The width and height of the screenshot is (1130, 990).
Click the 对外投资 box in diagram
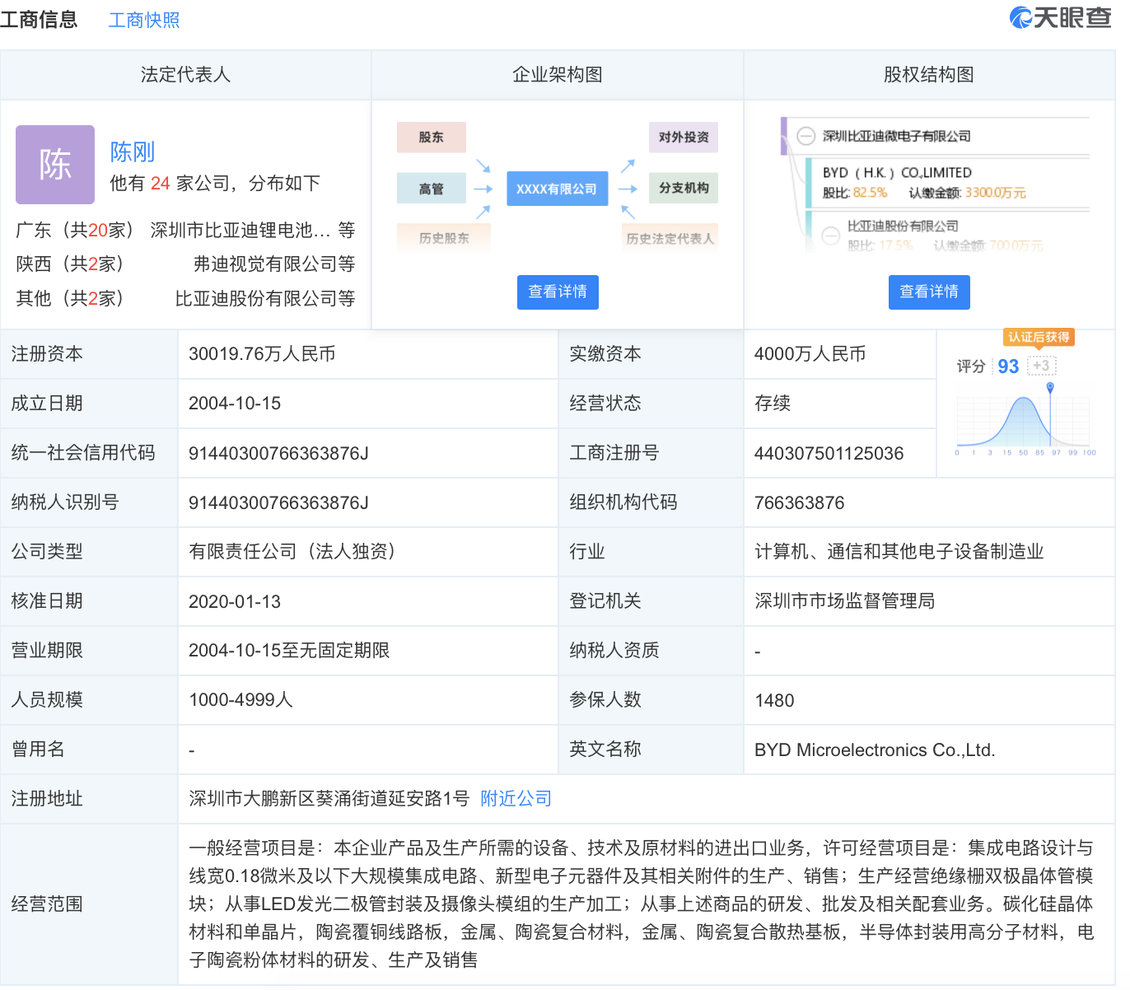point(683,138)
